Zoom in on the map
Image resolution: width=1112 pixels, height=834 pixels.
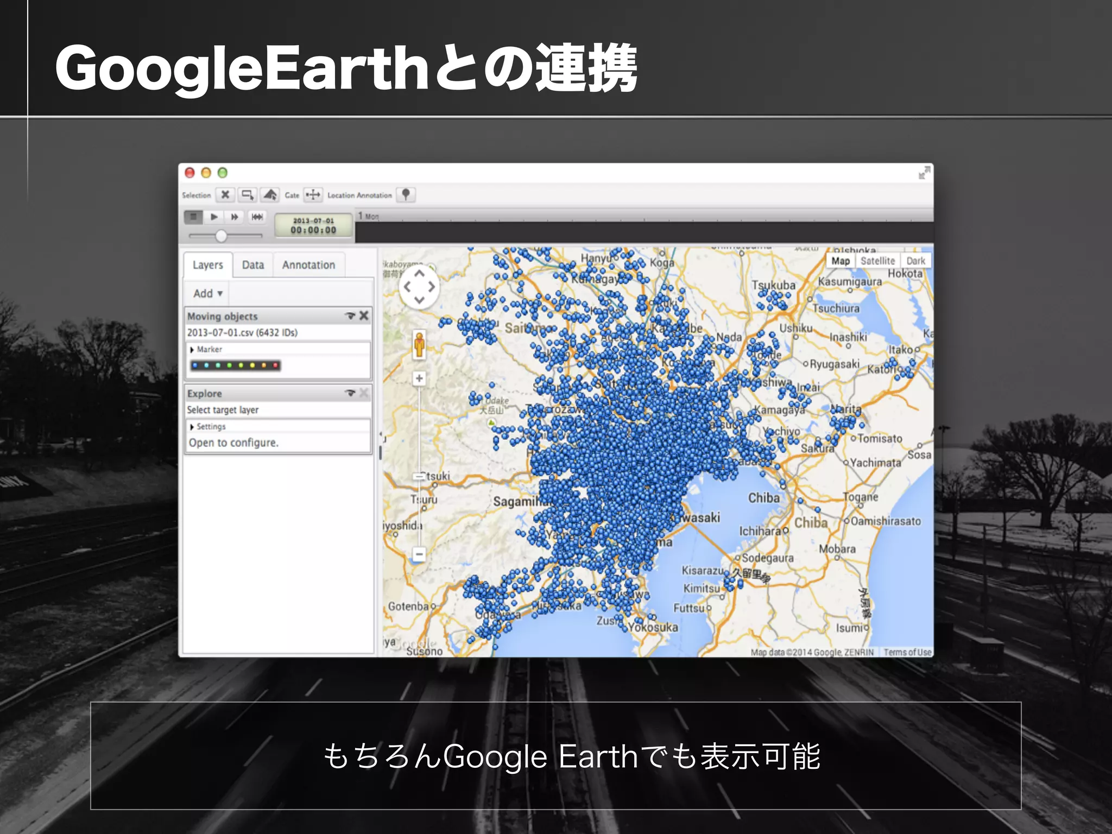tap(419, 378)
